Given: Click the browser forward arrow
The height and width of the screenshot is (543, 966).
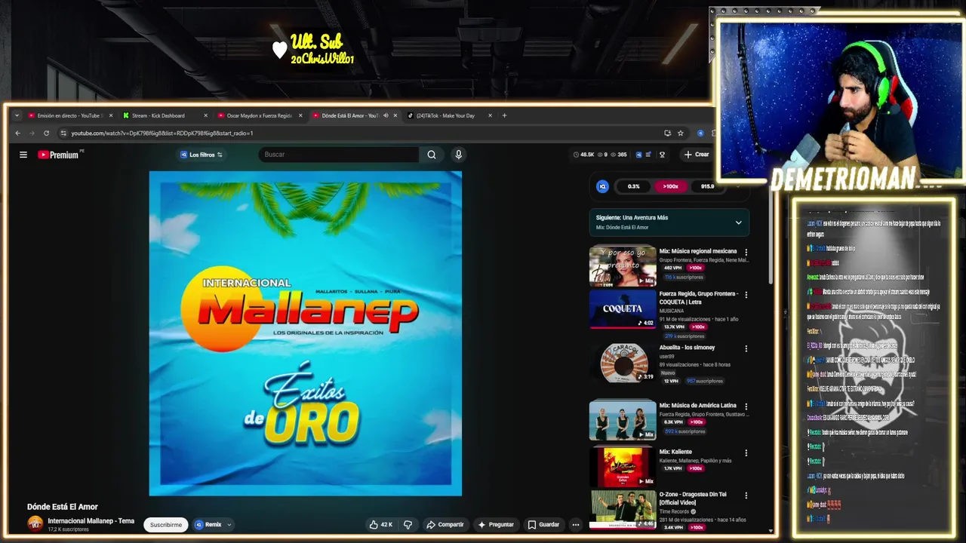Looking at the screenshot, I should tap(32, 133).
